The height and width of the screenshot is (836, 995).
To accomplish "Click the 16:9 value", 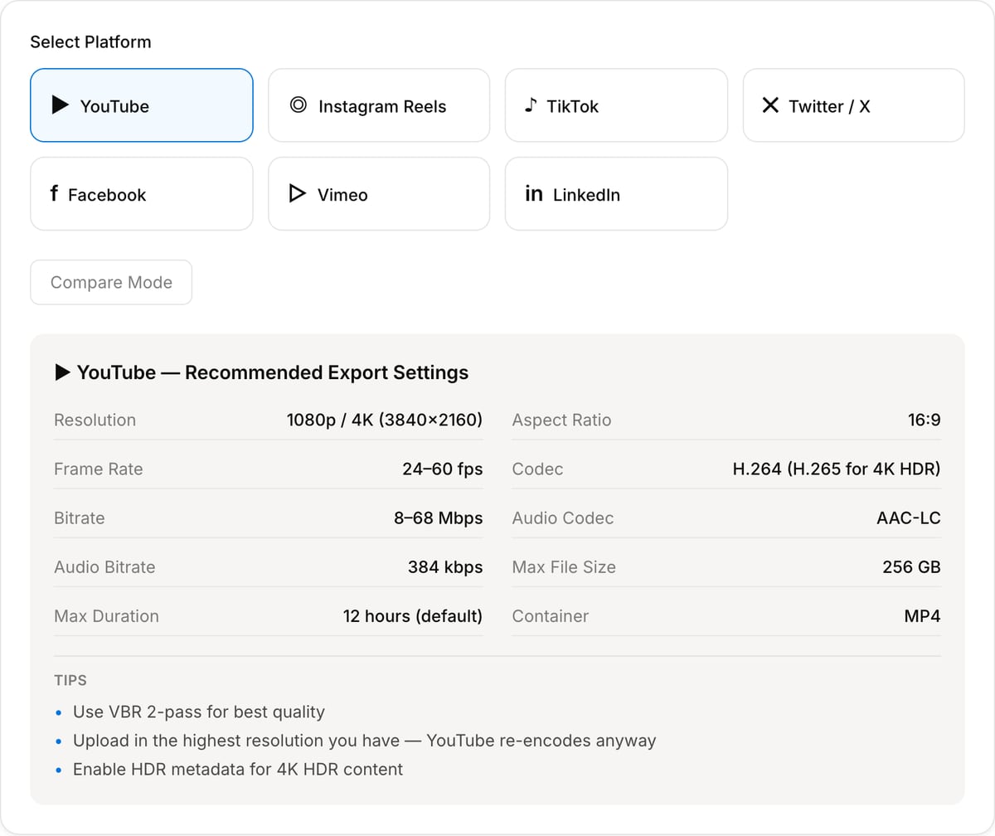I will point(925,420).
